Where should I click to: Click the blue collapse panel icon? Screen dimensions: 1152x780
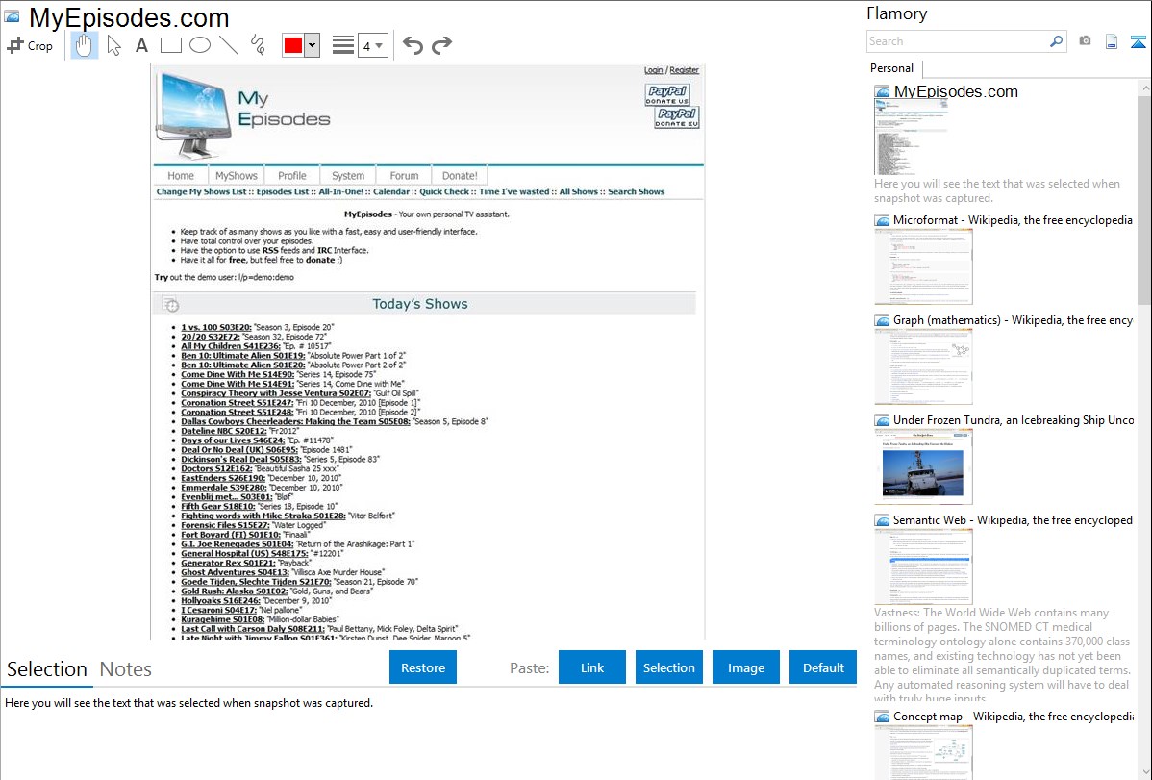pyautogui.click(x=1138, y=42)
